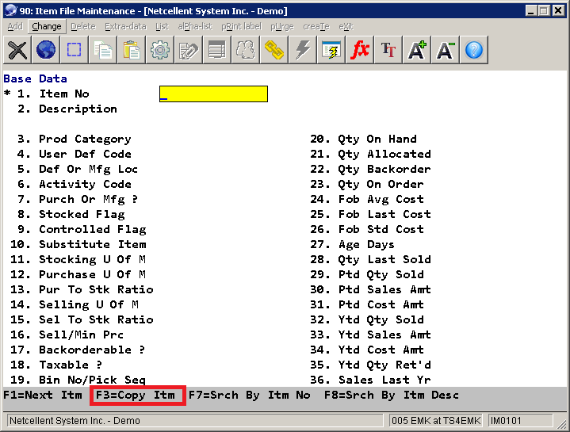
Task: Click the window with lightning bolt icon
Action: [331, 50]
